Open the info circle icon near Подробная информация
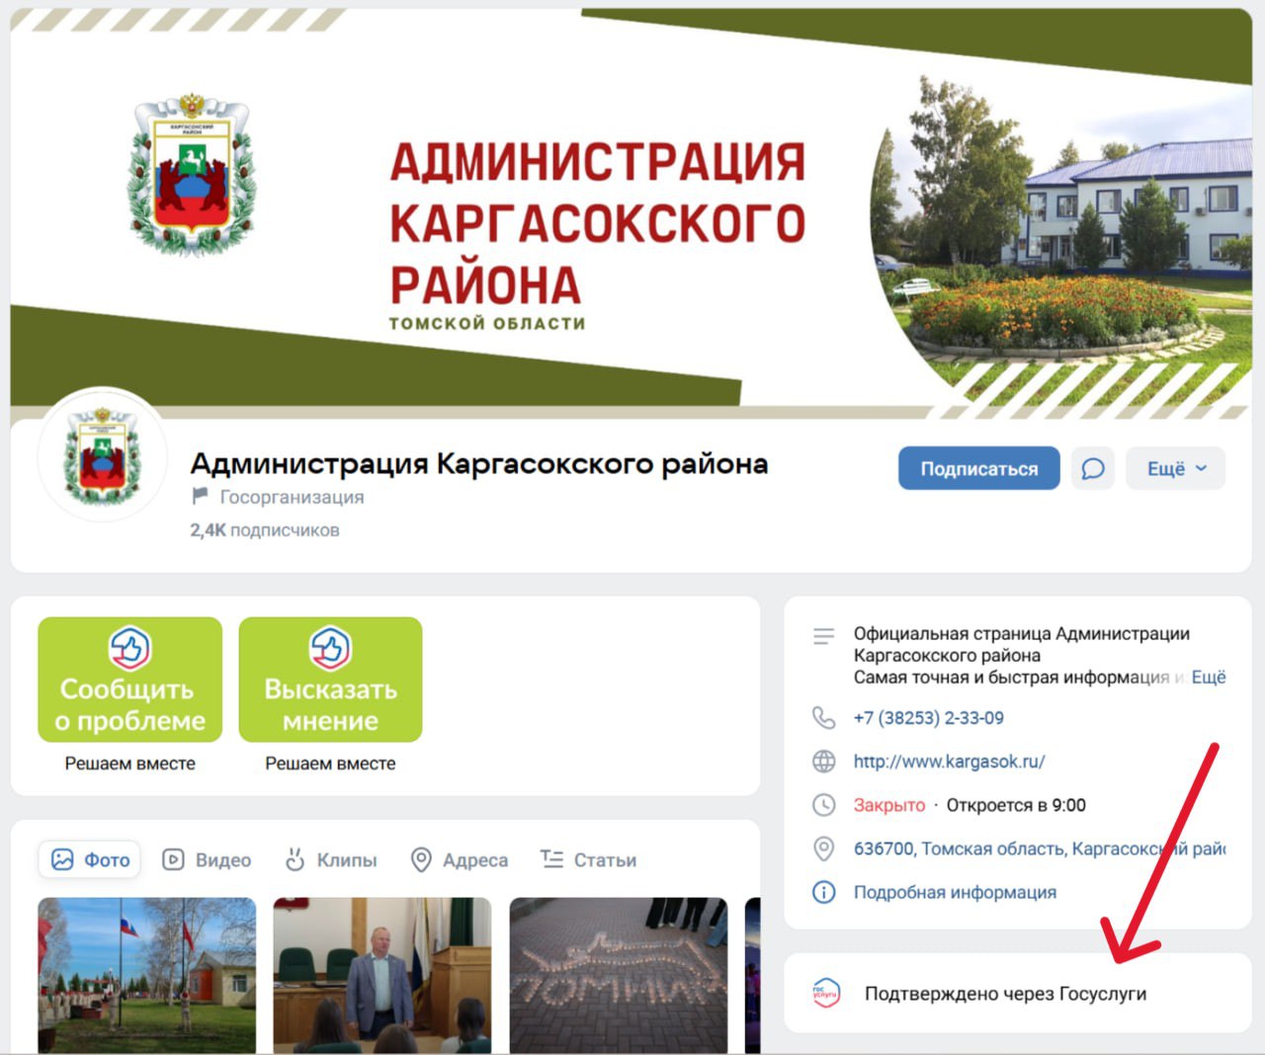Viewport: 1265px width, 1055px height. (823, 892)
